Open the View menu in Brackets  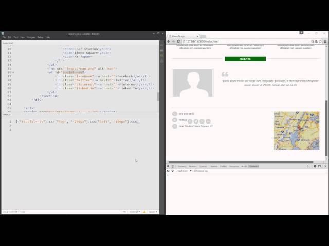[22, 37]
